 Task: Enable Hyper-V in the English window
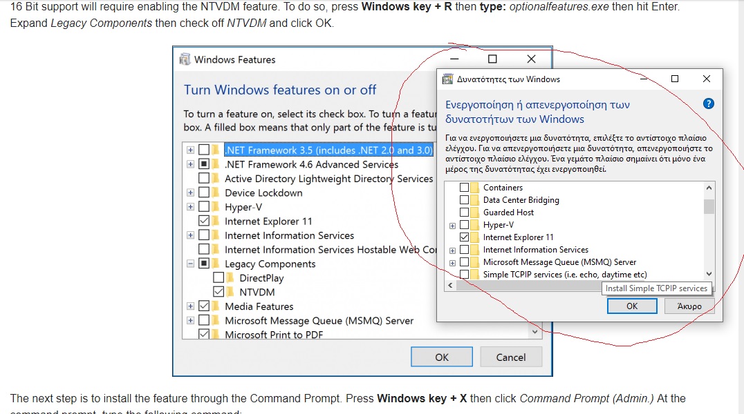pos(204,206)
